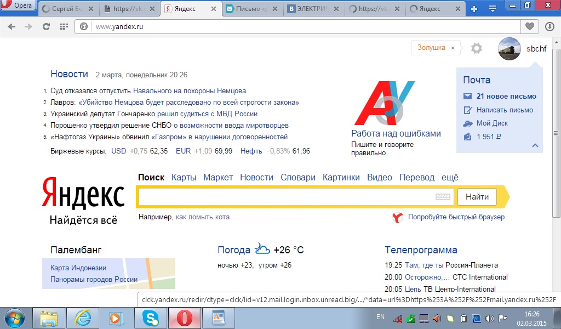The width and height of the screenshot is (561, 329).
Task: Open the tab list menu icon
Action: coord(492,9)
